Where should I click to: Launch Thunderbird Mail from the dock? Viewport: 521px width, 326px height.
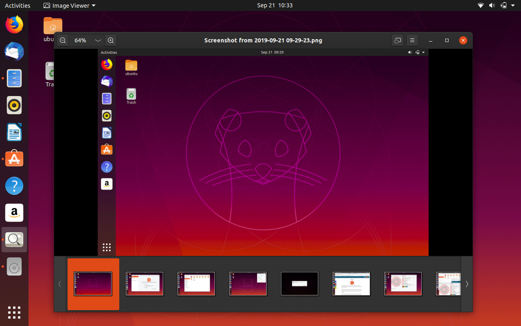tap(14, 51)
